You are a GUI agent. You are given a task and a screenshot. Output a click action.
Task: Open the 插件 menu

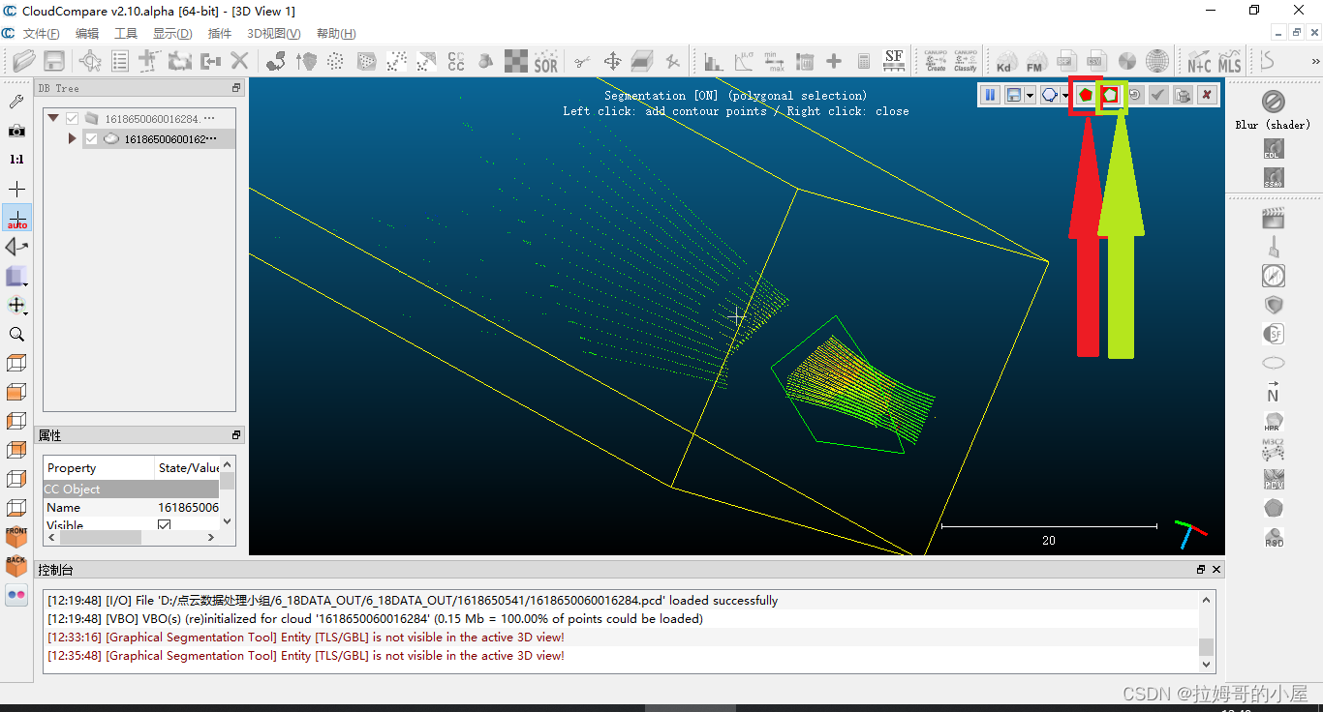[220, 34]
